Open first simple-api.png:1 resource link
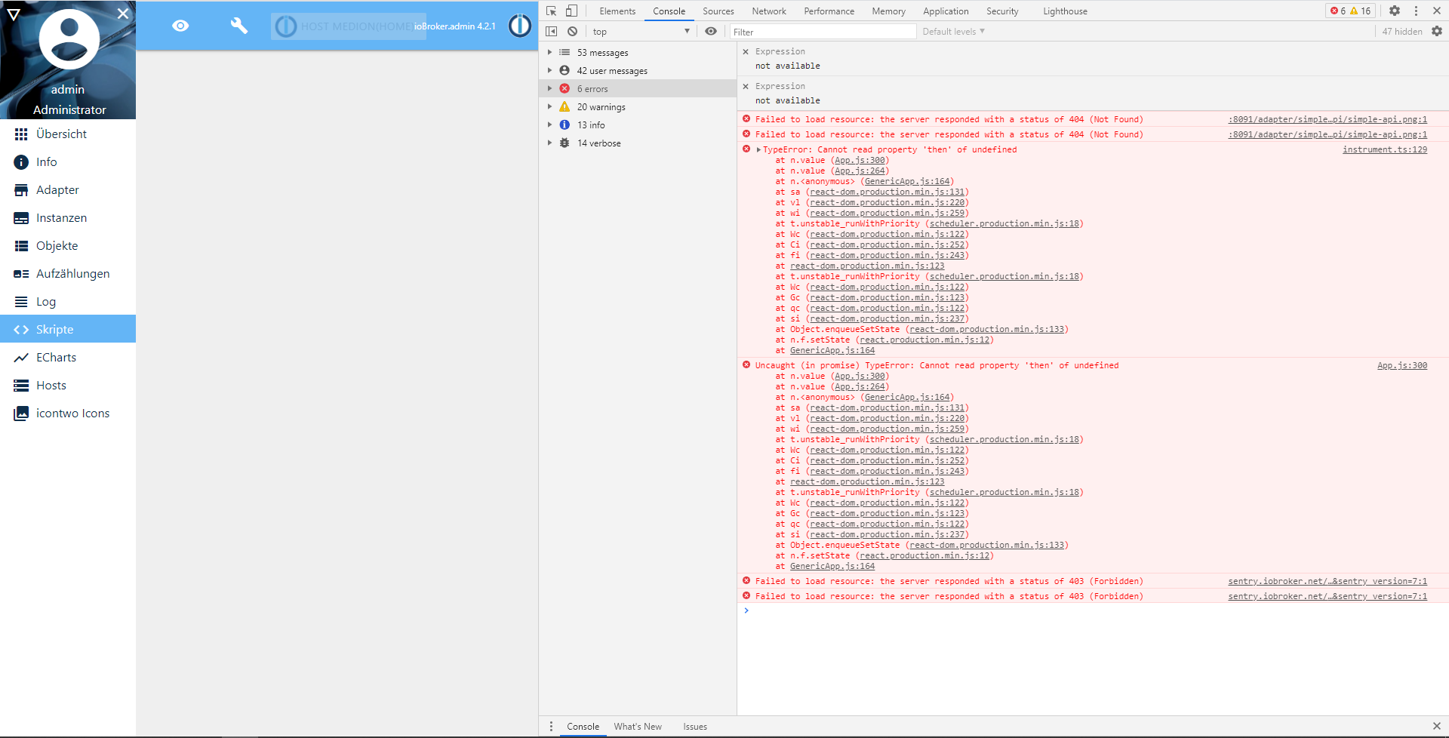 tap(1327, 119)
